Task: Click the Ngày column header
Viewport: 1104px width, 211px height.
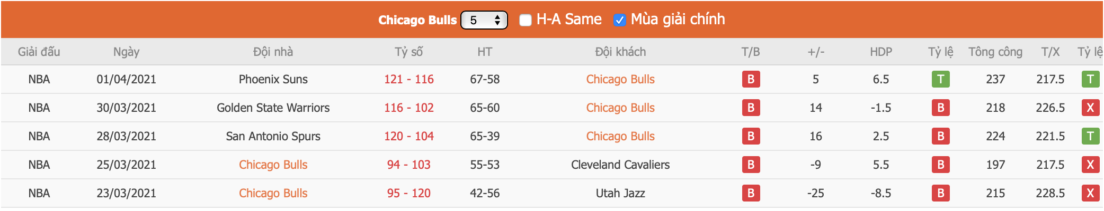Action: pos(126,52)
